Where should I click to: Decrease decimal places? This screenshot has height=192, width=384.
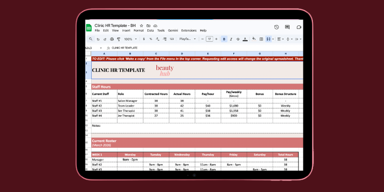[158, 39]
